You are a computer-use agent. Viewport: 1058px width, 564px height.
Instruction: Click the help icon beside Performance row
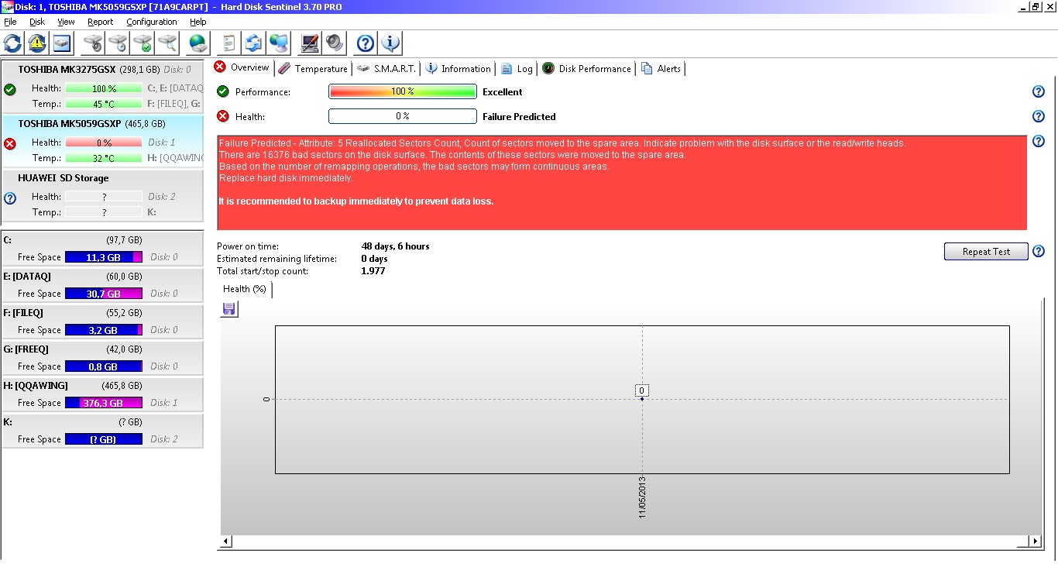pyautogui.click(x=1039, y=92)
